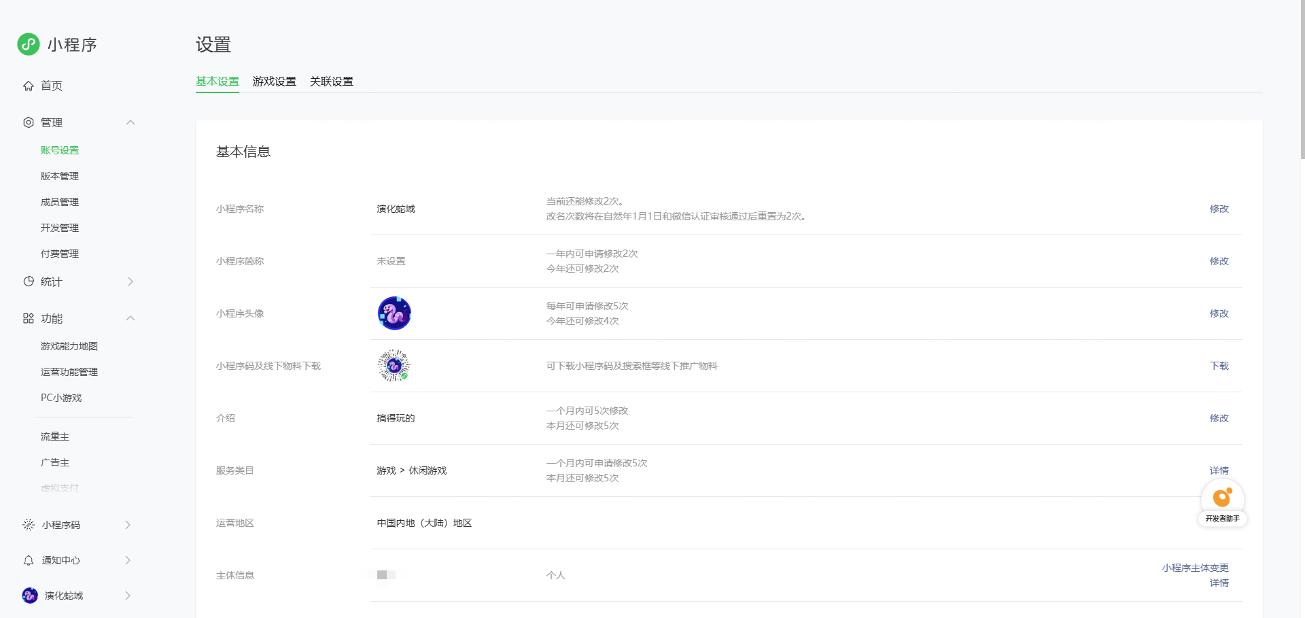Open the orange 开发者助手 floating button
1305x618 pixels.
pos(1223,503)
